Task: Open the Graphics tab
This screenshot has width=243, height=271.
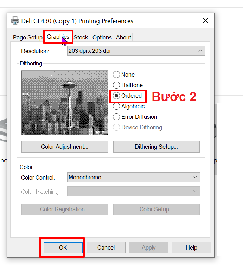Action: coord(58,37)
